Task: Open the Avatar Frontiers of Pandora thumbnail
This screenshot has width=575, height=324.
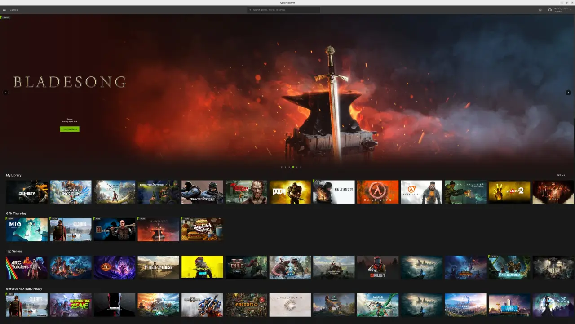Action: click(378, 305)
